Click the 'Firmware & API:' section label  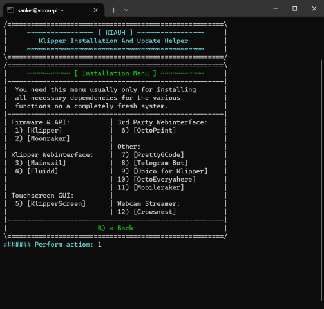[x=41, y=122]
